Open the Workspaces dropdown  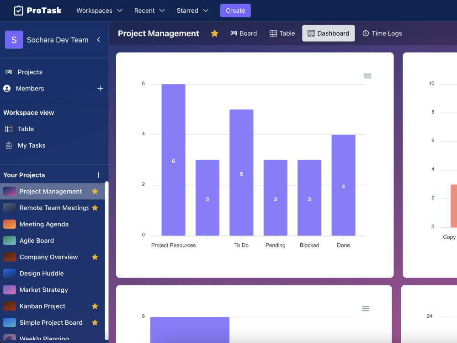click(99, 10)
